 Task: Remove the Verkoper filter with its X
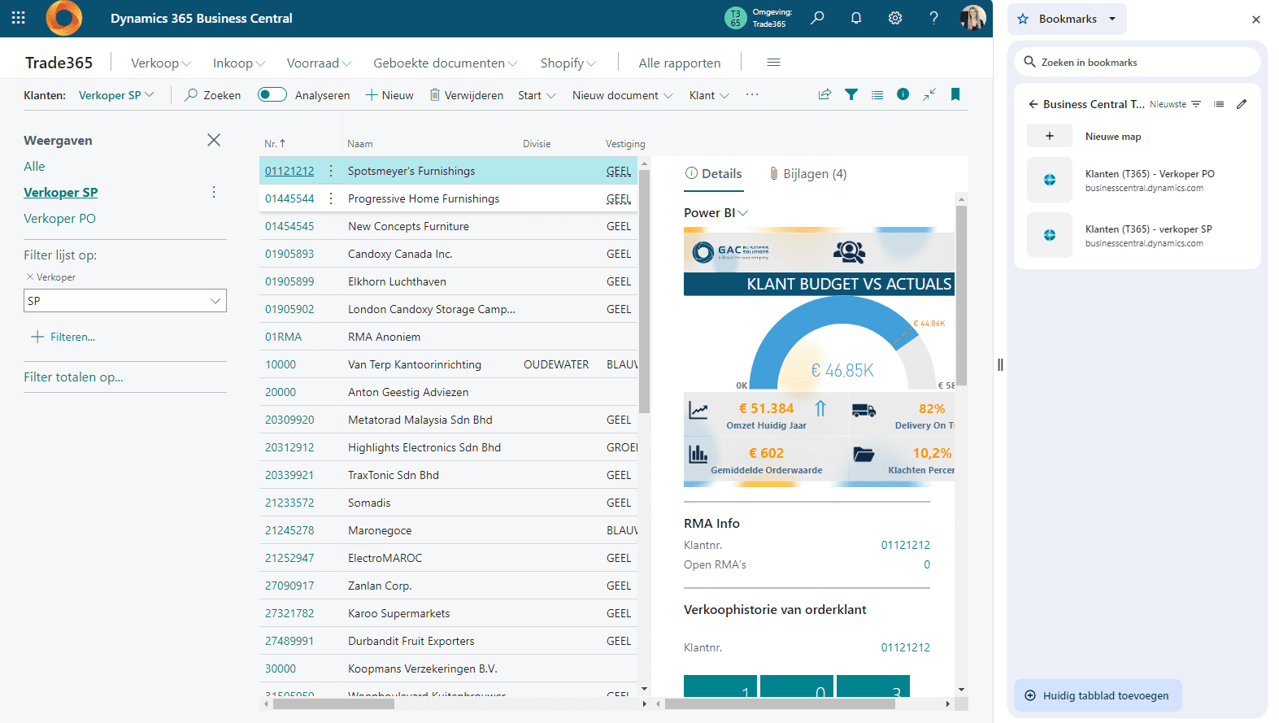(30, 277)
